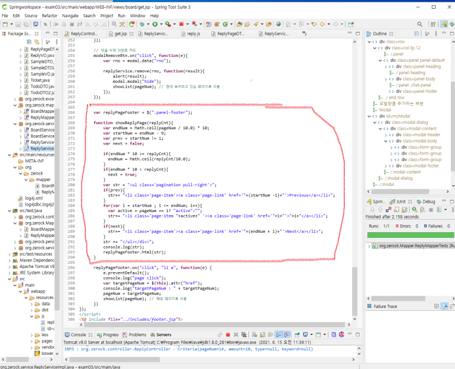This screenshot has height=369, width=455.
Task: Maximize the editor area
Action: click(357, 33)
